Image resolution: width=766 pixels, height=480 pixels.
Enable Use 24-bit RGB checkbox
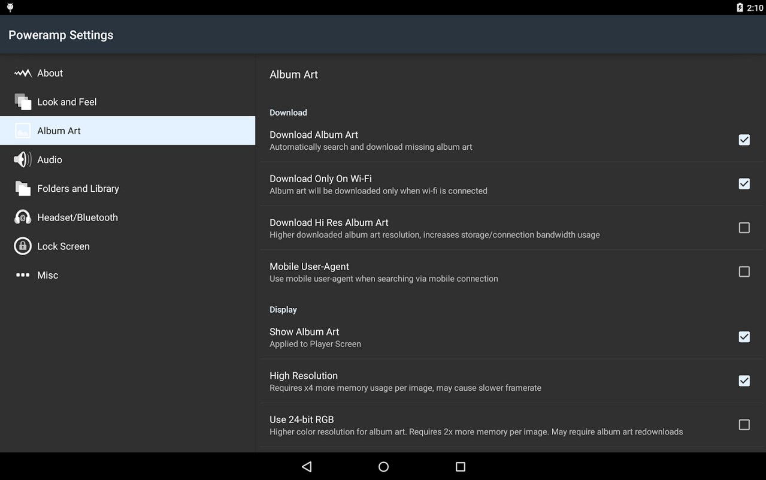pos(744,425)
